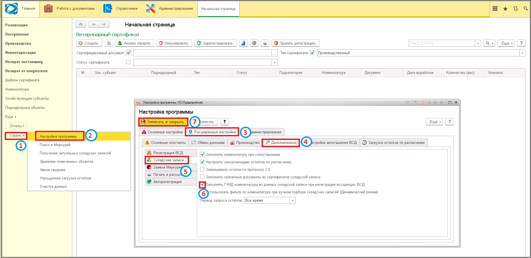This screenshot has width=531, height=258.
Task: Go forward with the right arrow icon
Action: click(x=104, y=24)
